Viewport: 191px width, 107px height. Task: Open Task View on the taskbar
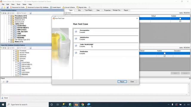click(x=58, y=104)
